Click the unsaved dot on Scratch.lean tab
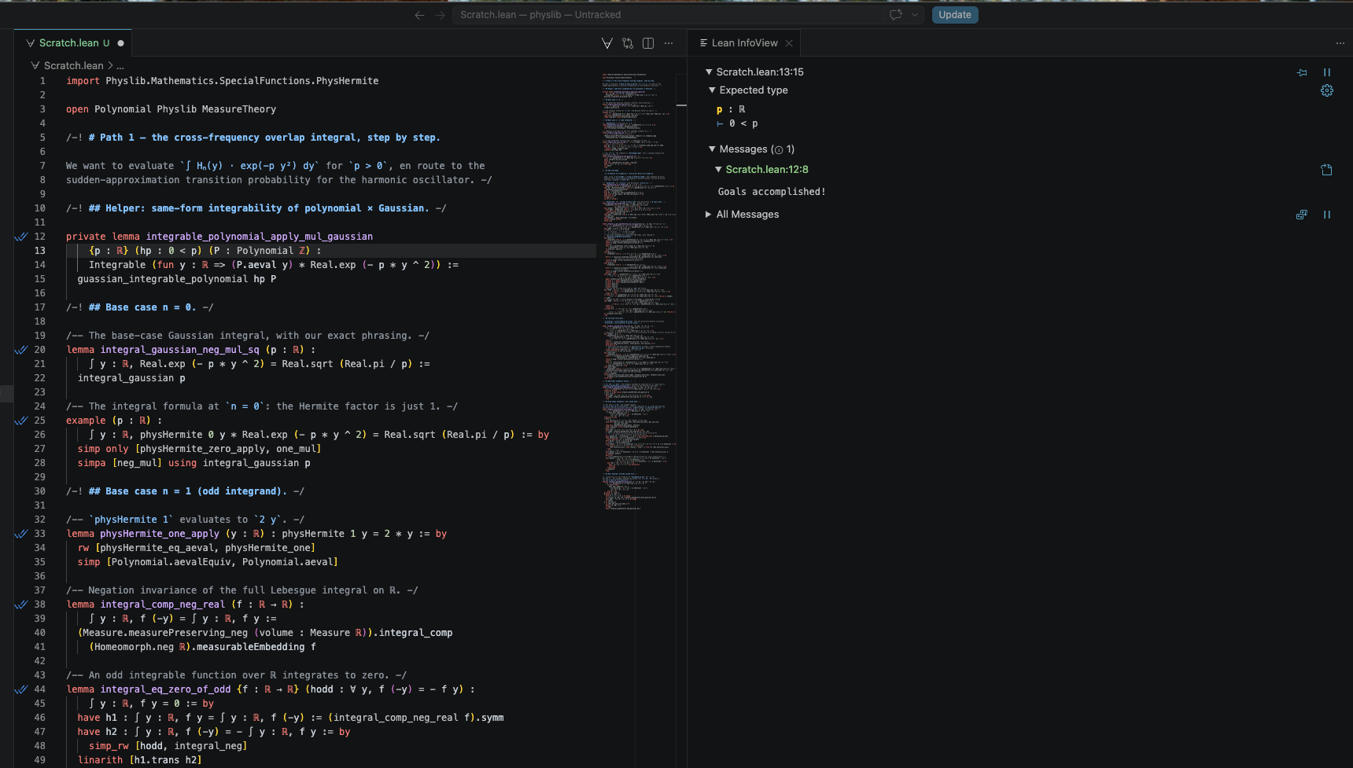 [120, 43]
